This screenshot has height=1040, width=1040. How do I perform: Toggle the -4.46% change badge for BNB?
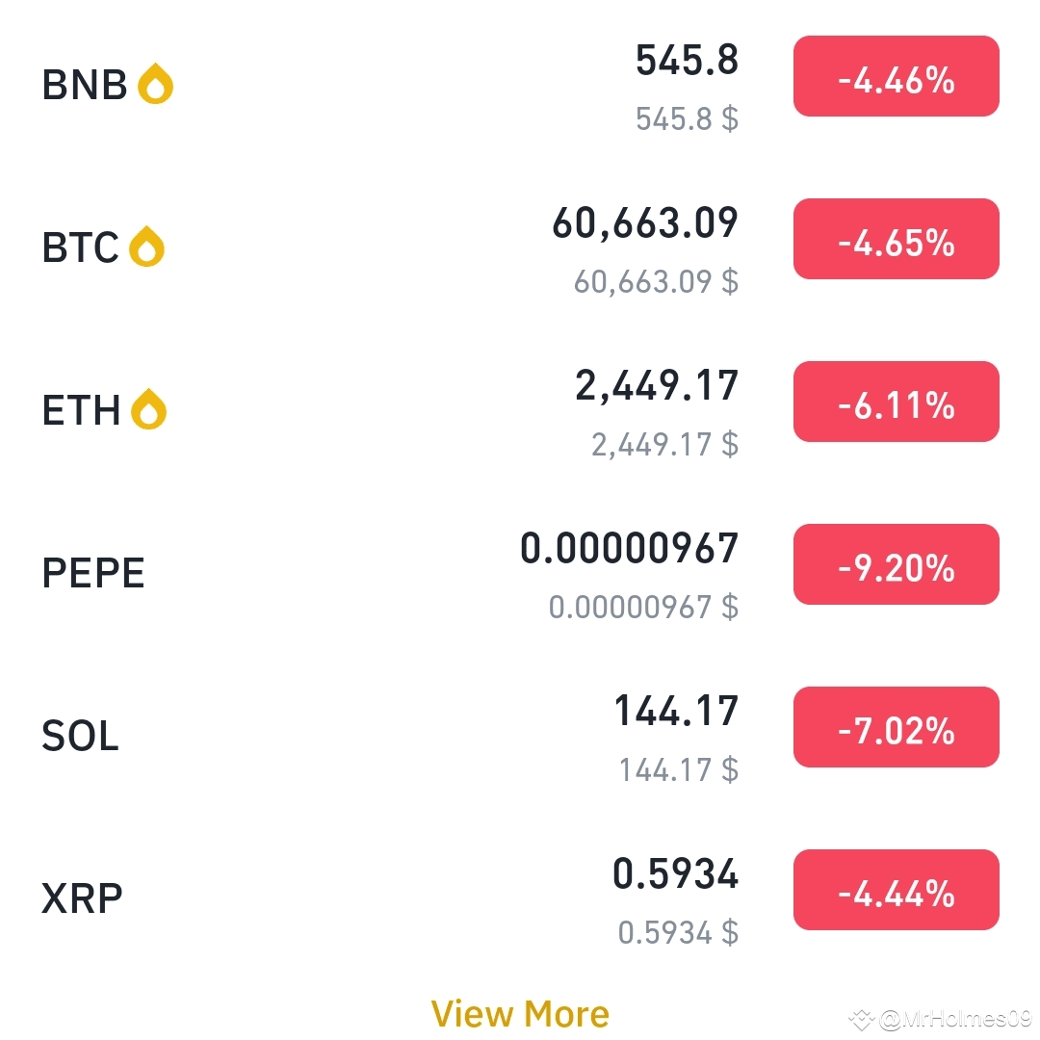click(x=897, y=76)
